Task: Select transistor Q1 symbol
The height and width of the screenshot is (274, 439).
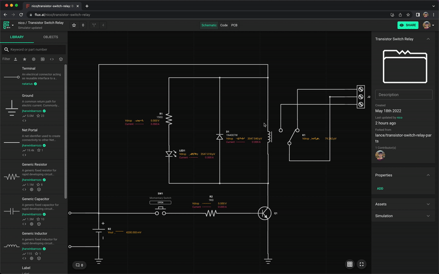Action: (264, 213)
